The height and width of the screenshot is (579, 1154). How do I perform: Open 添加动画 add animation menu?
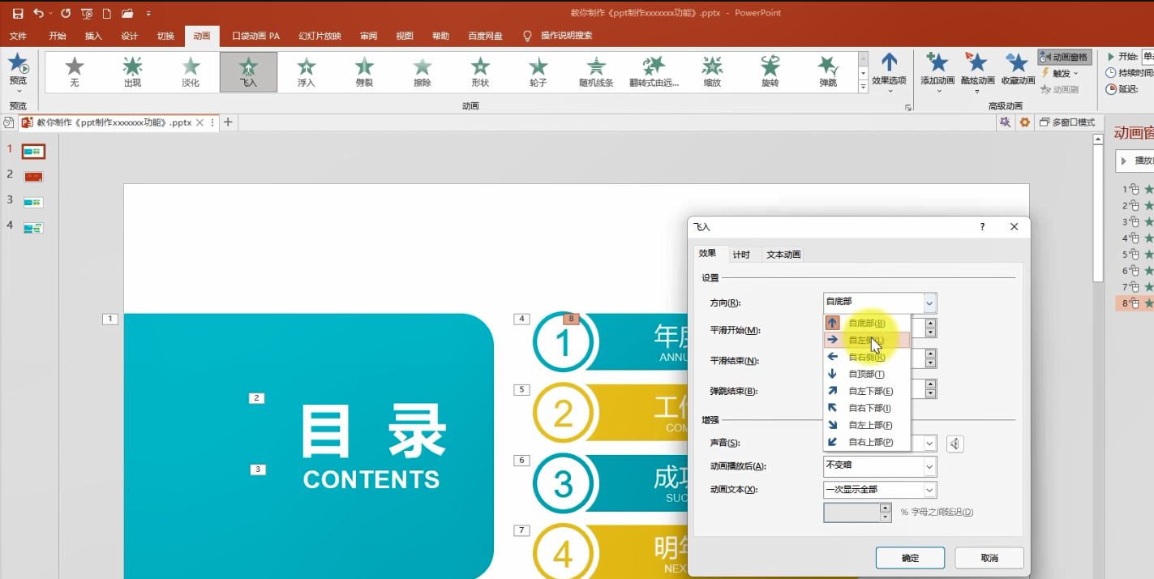pos(937,71)
